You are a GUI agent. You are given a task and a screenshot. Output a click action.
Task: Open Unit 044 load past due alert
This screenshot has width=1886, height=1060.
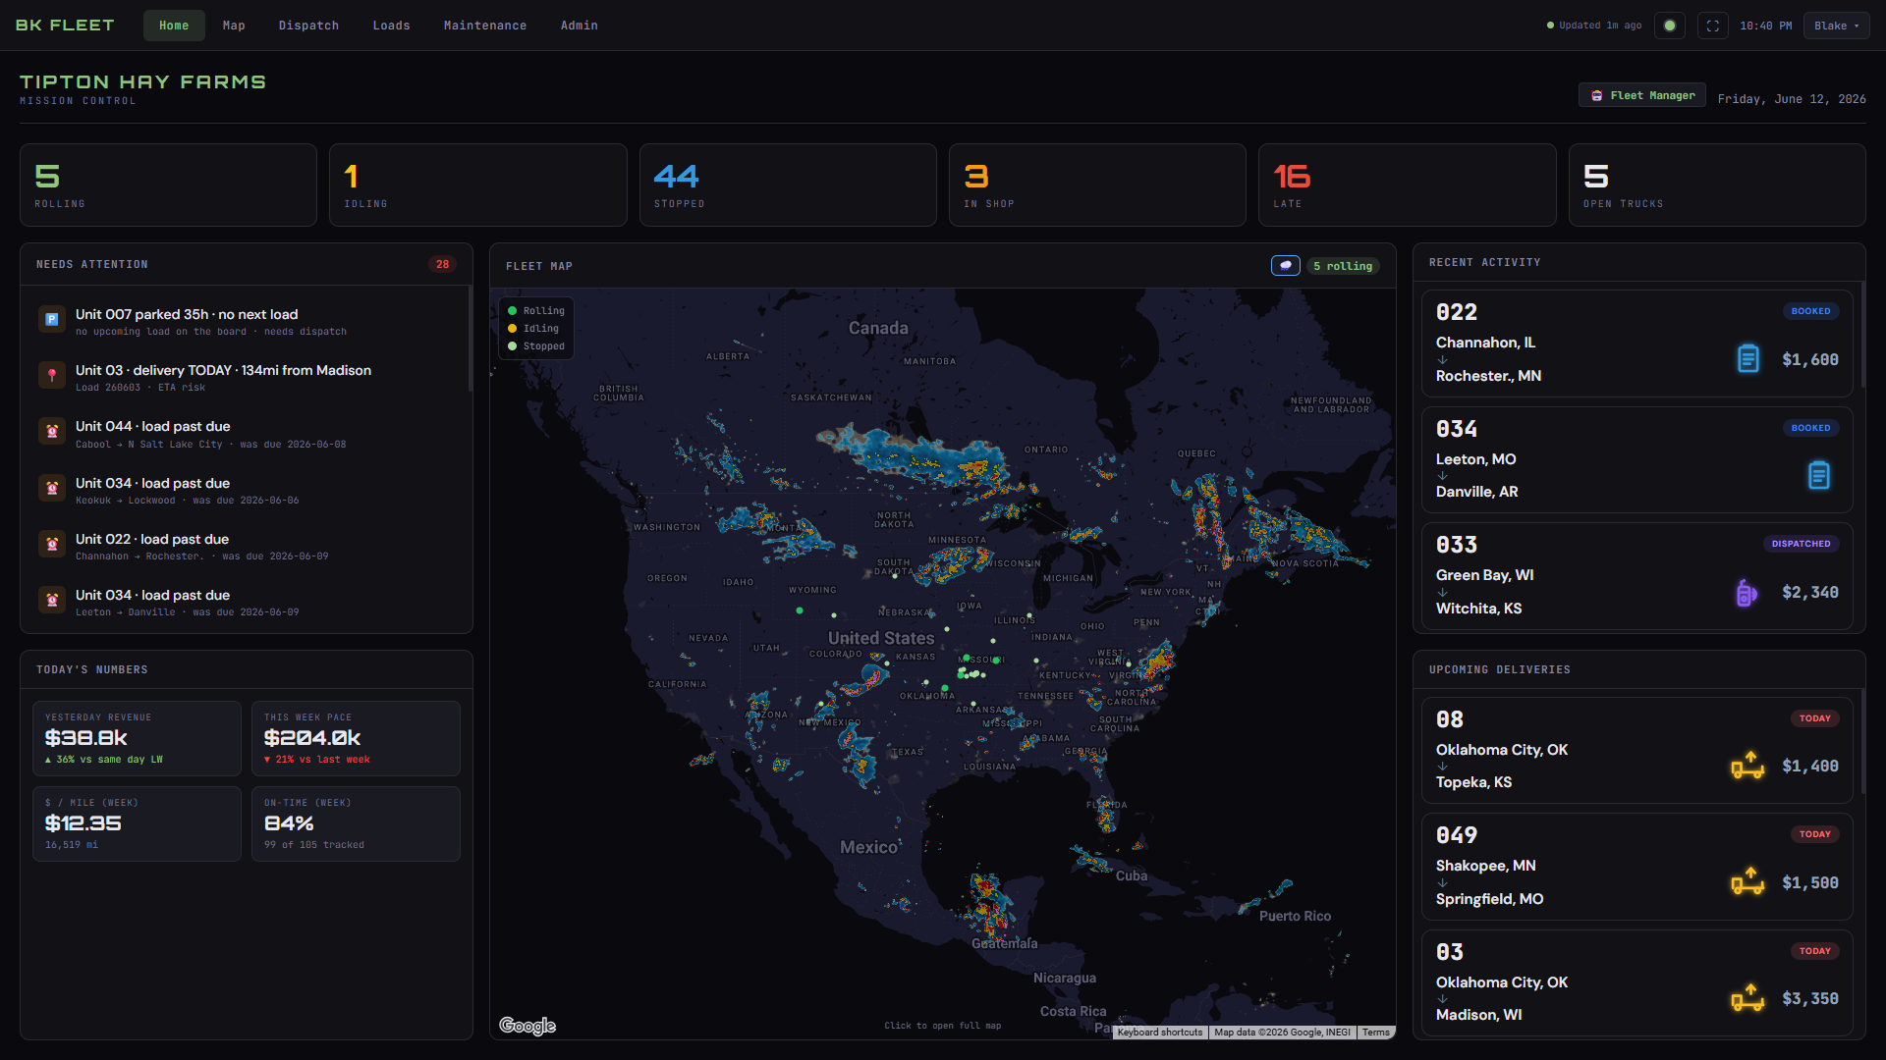pyautogui.click(x=246, y=434)
